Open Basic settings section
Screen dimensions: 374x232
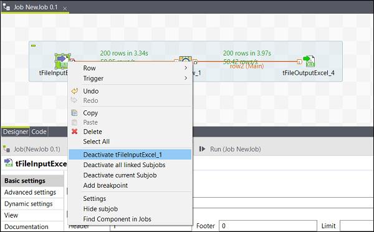point(32,181)
